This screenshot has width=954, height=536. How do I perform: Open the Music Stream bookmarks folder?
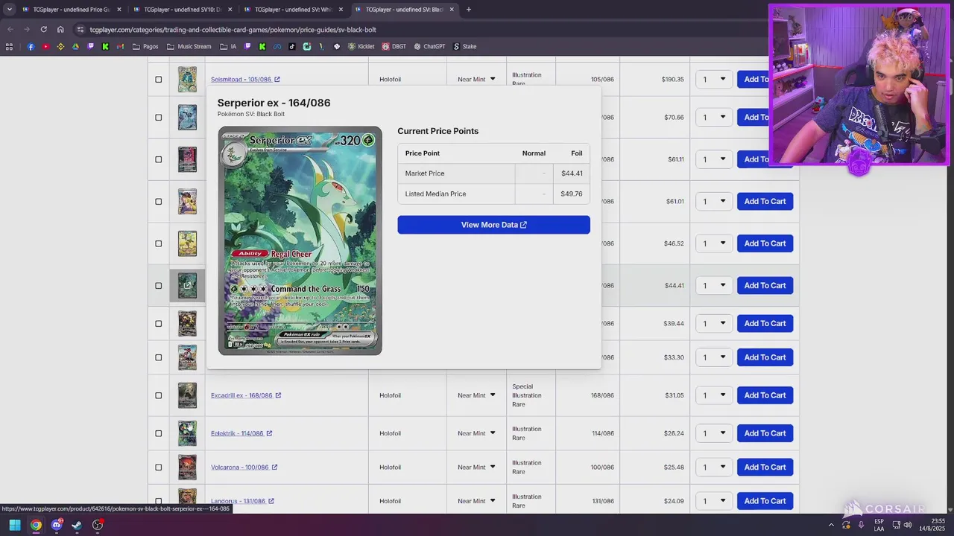click(189, 46)
